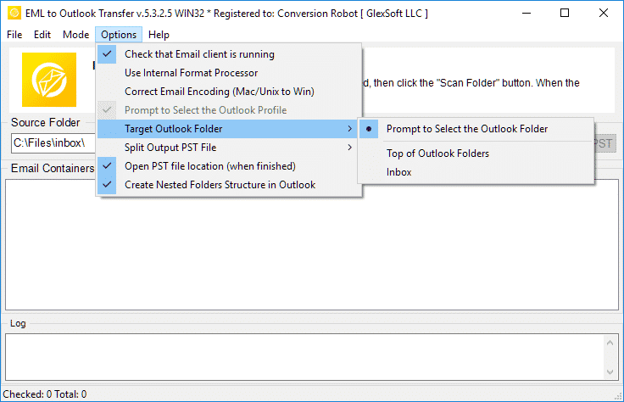Close the Options menu
Screen dimensions: 624x402
pos(119,35)
